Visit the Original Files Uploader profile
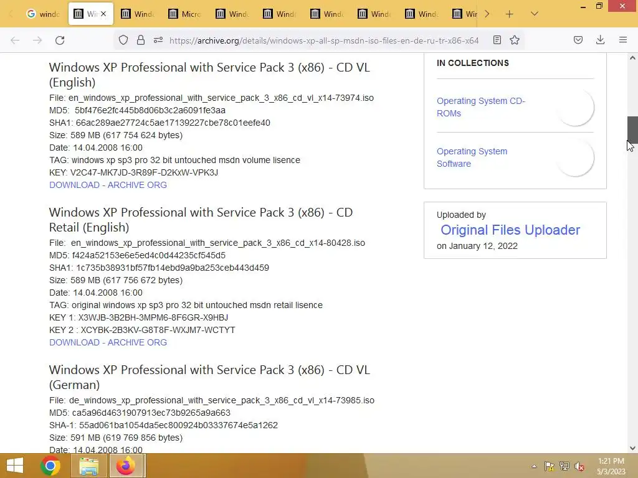The height and width of the screenshot is (478, 638). click(510, 230)
